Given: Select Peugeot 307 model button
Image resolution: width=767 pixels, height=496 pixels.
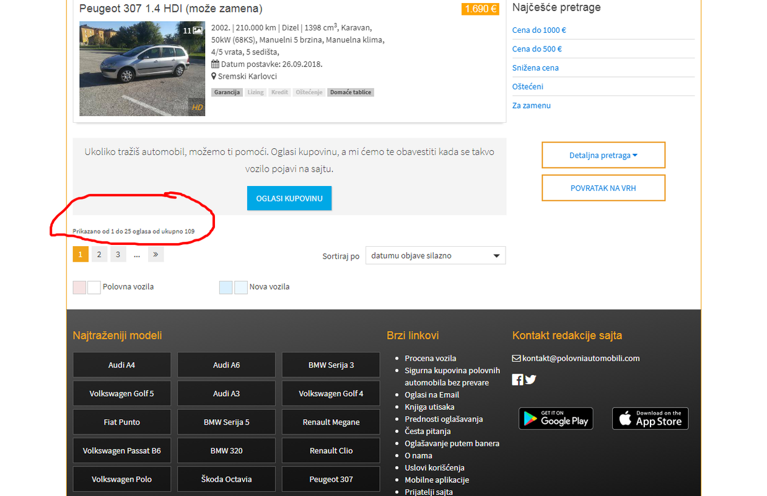Looking at the screenshot, I should point(331,479).
